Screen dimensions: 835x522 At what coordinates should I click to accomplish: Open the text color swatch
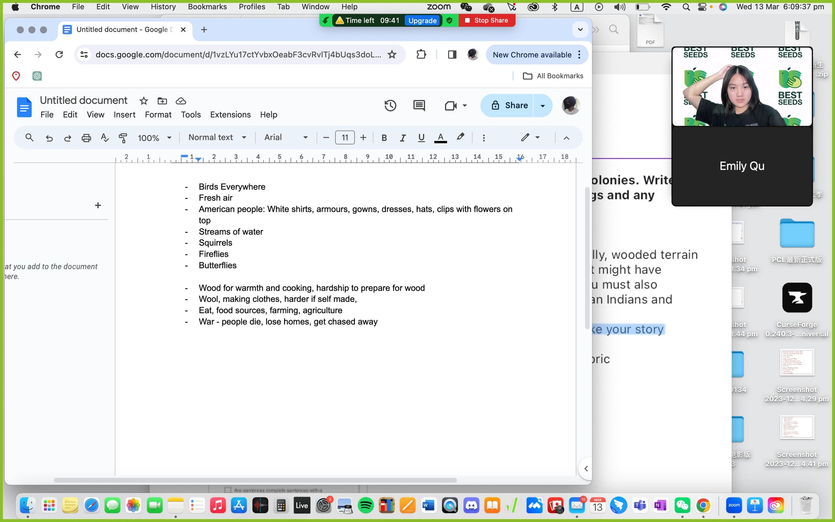coord(440,137)
